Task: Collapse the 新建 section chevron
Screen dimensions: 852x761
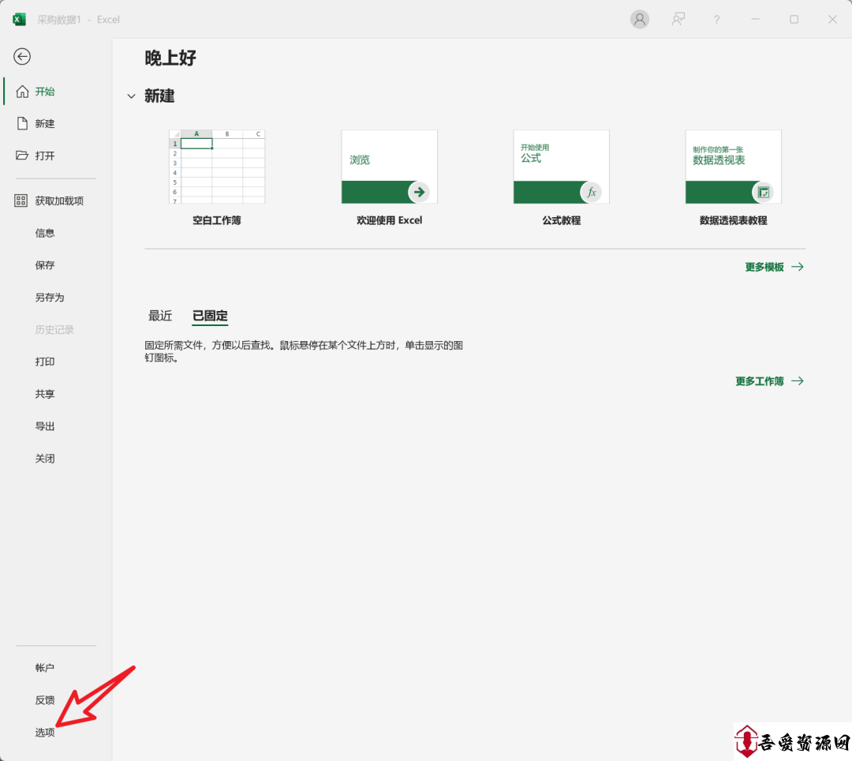Action: point(131,96)
